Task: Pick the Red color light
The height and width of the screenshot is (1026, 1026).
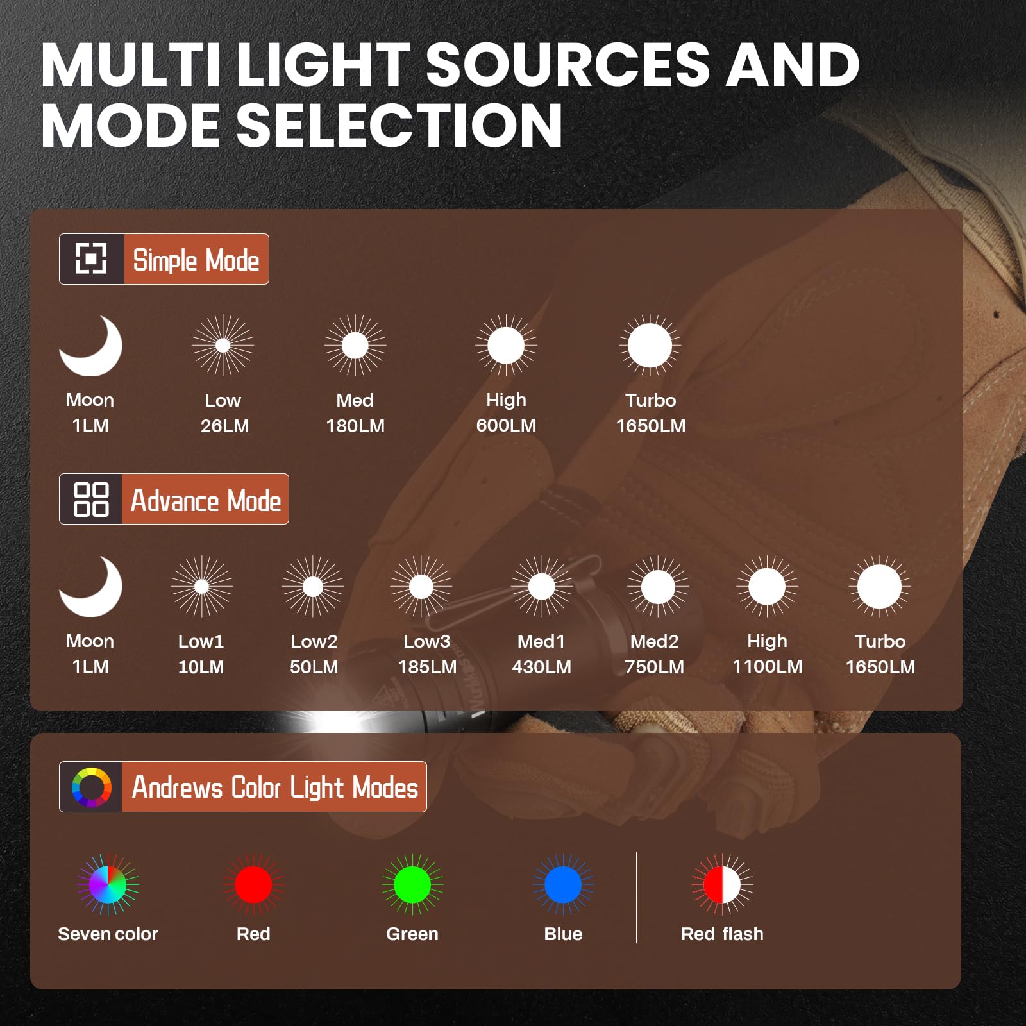Action: click(253, 885)
